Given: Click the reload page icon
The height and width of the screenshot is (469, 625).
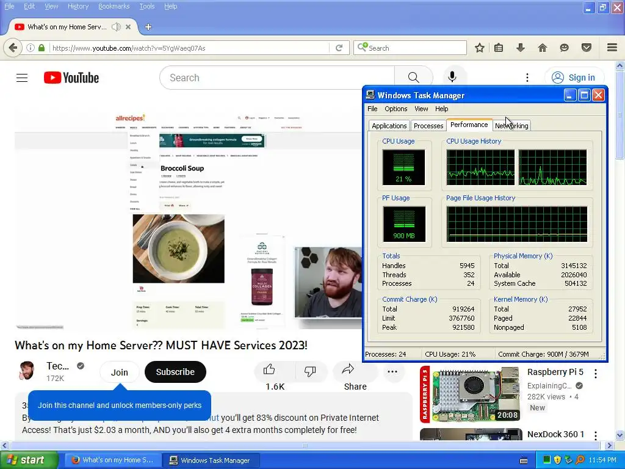Looking at the screenshot, I should coord(339,48).
